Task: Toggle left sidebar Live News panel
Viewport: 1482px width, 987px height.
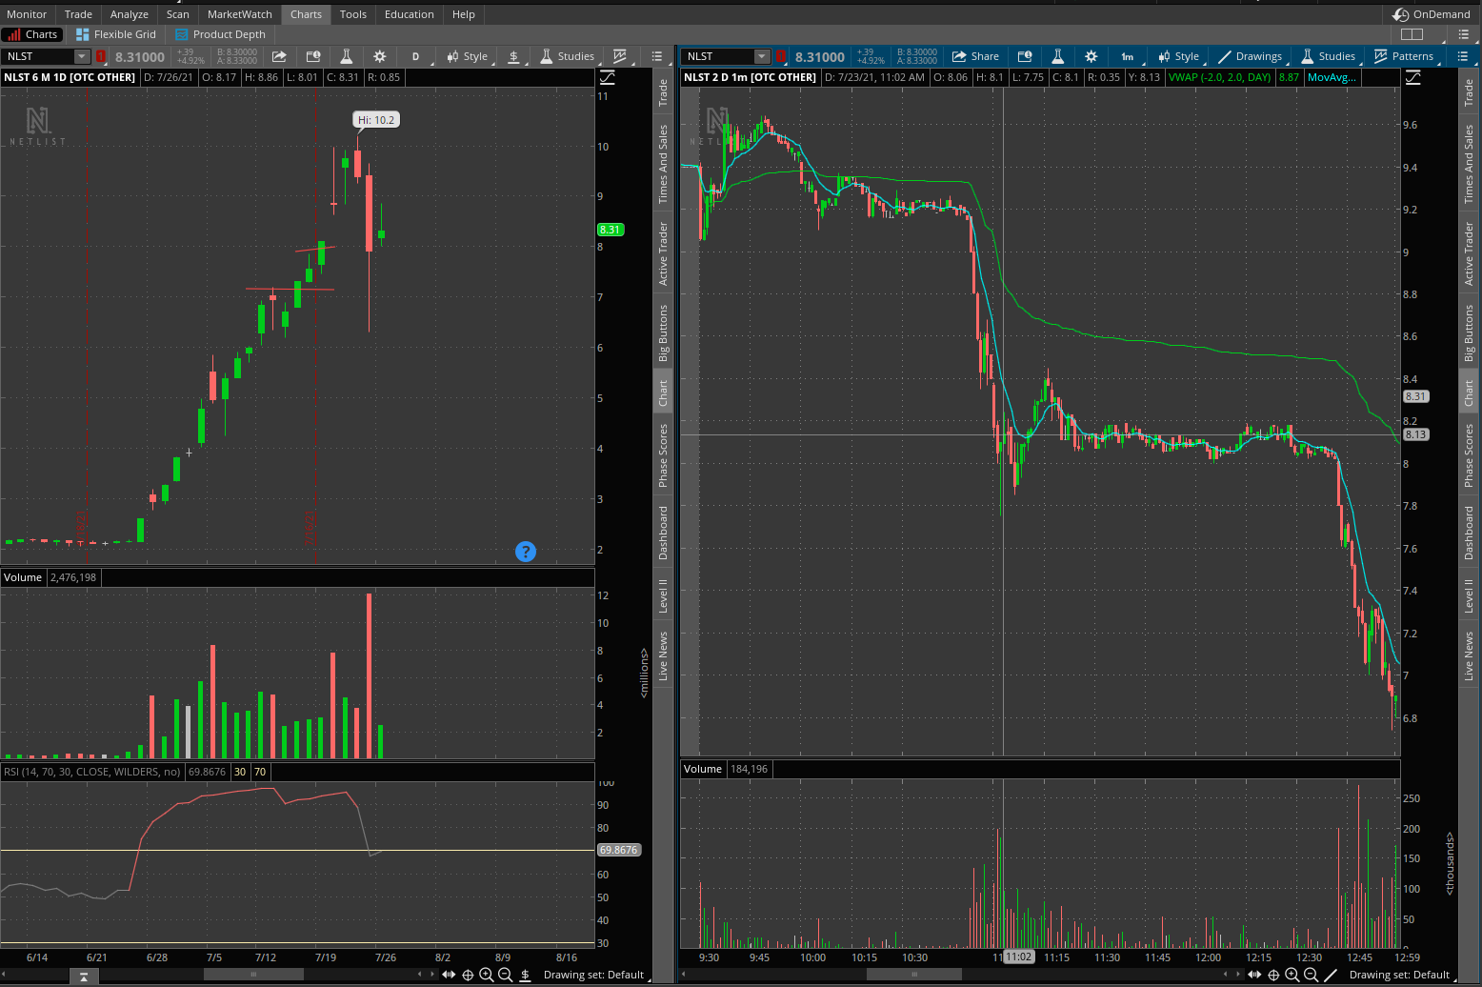Action: (x=663, y=655)
